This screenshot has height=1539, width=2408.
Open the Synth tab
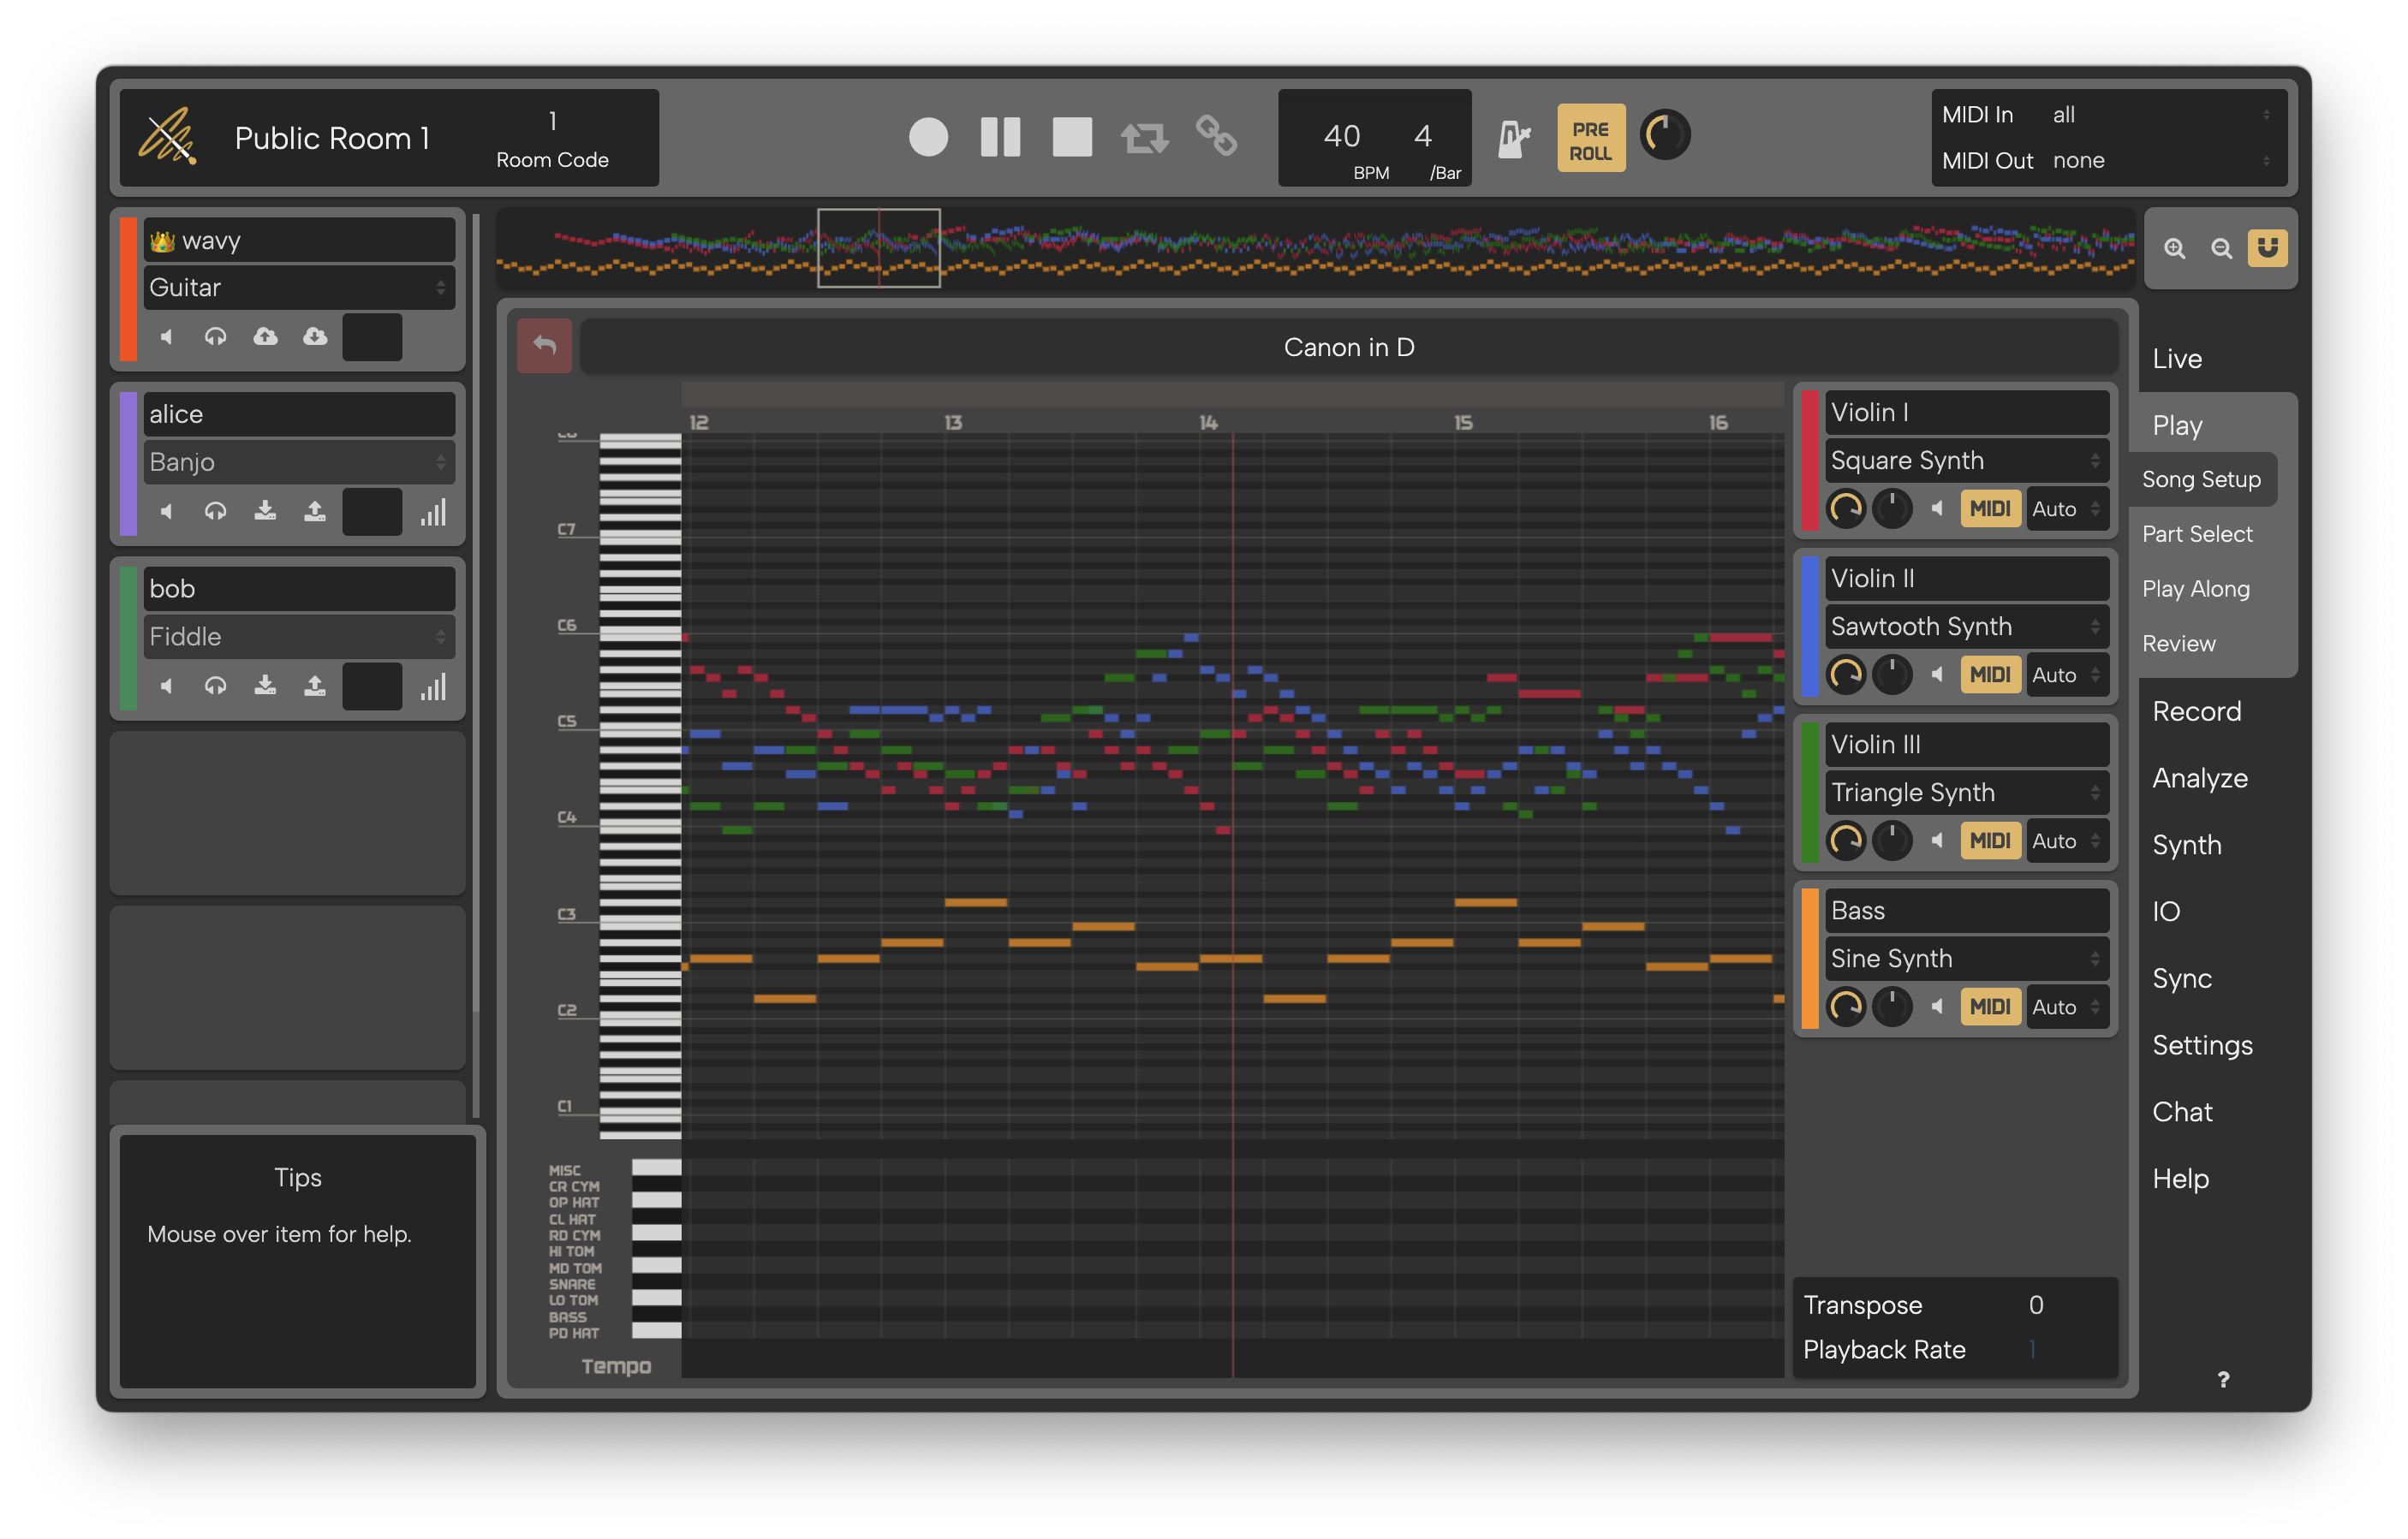(x=2186, y=846)
